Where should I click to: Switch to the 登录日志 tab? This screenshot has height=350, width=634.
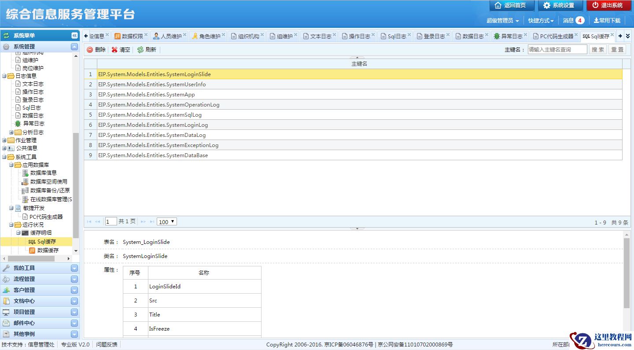pyautogui.click(x=434, y=36)
